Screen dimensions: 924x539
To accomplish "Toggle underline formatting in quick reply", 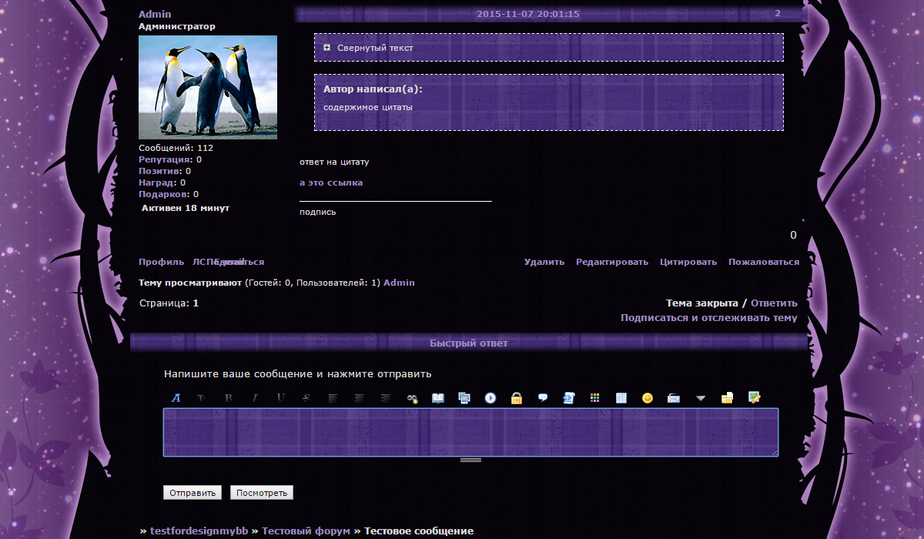I will (280, 398).
